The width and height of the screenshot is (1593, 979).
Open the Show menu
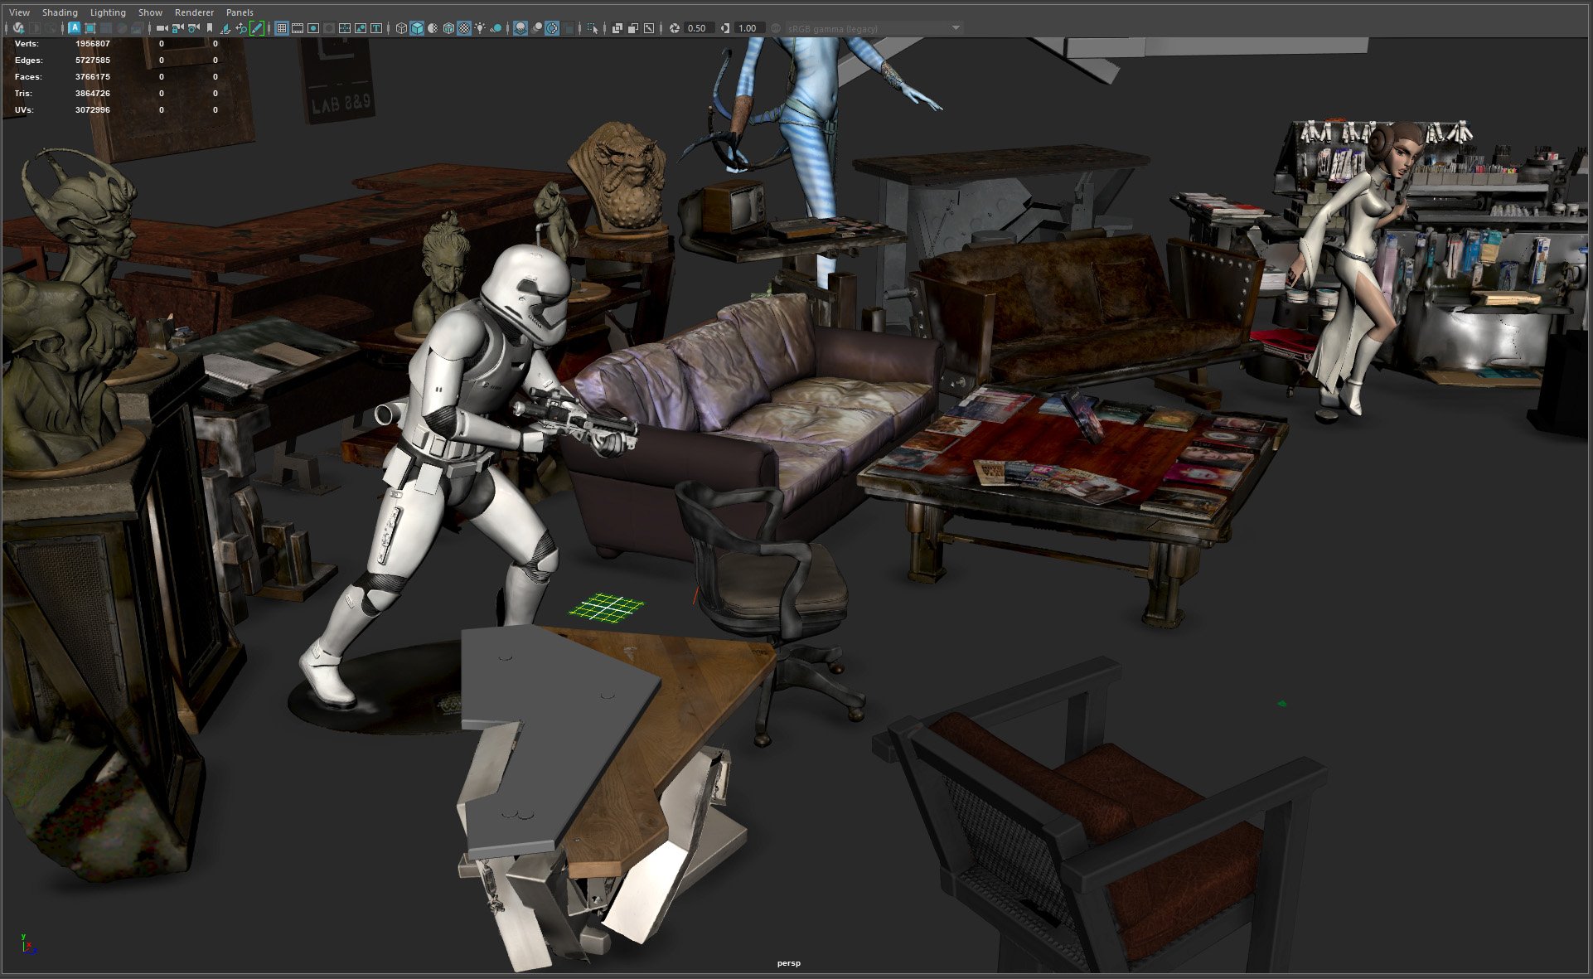(150, 12)
